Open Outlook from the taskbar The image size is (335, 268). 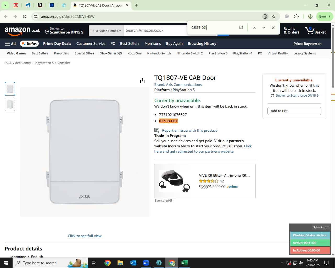point(133,263)
